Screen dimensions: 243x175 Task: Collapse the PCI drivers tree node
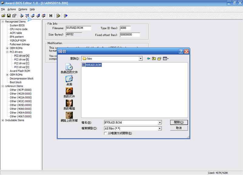(x=7, y=52)
